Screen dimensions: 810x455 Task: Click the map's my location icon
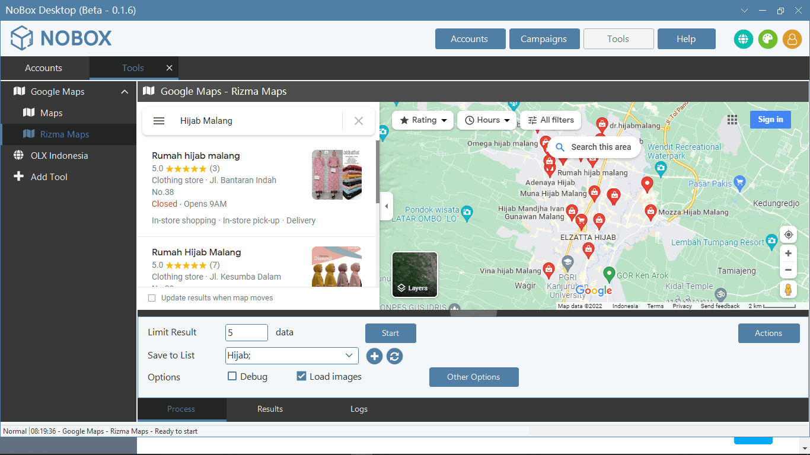[788, 235]
